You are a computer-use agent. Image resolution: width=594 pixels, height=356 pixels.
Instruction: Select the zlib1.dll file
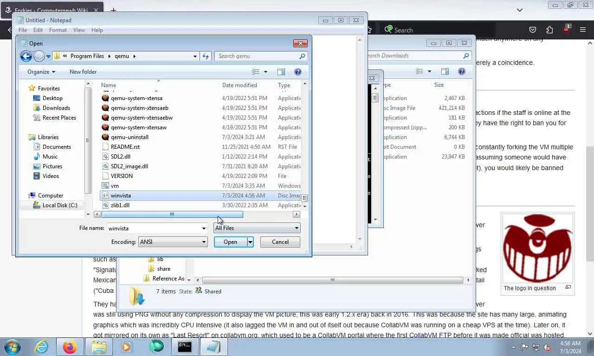[x=120, y=205]
